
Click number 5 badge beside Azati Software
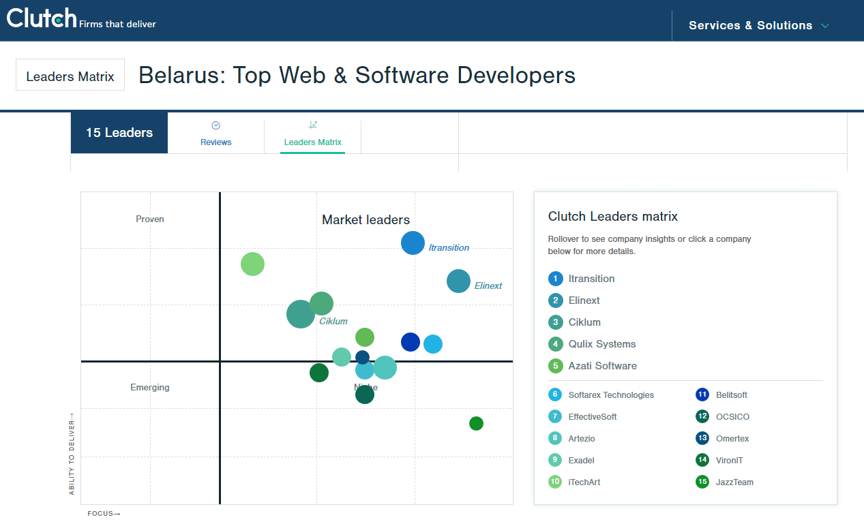(556, 366)
